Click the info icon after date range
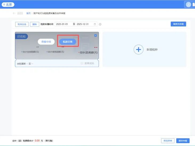195x146 pixels. 100,24
